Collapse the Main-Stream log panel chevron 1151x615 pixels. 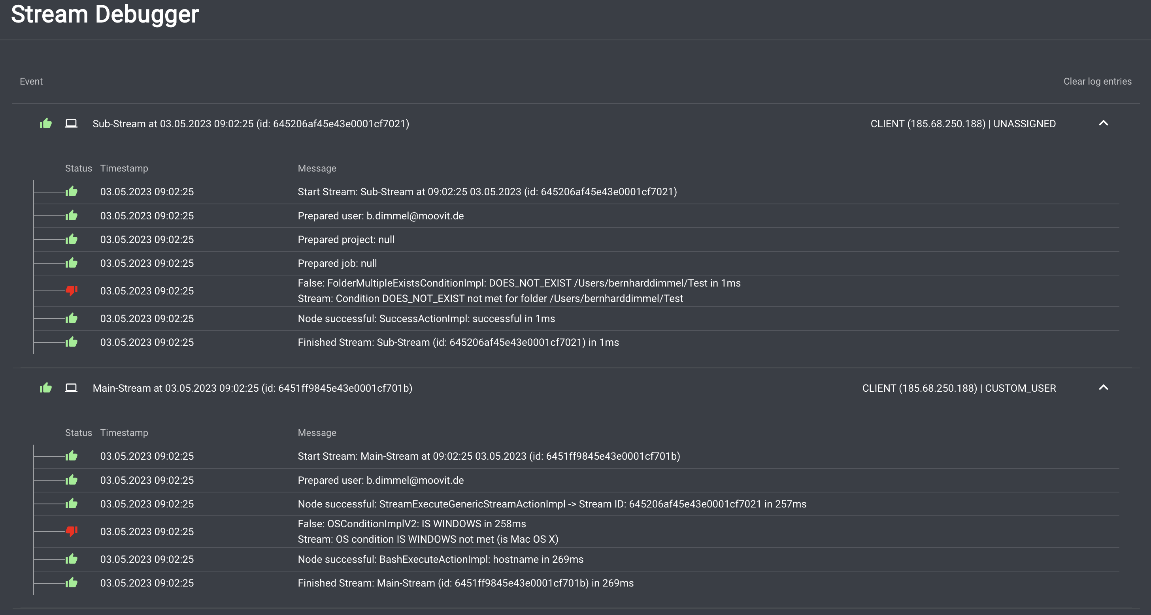click(x=1103, y=388)
